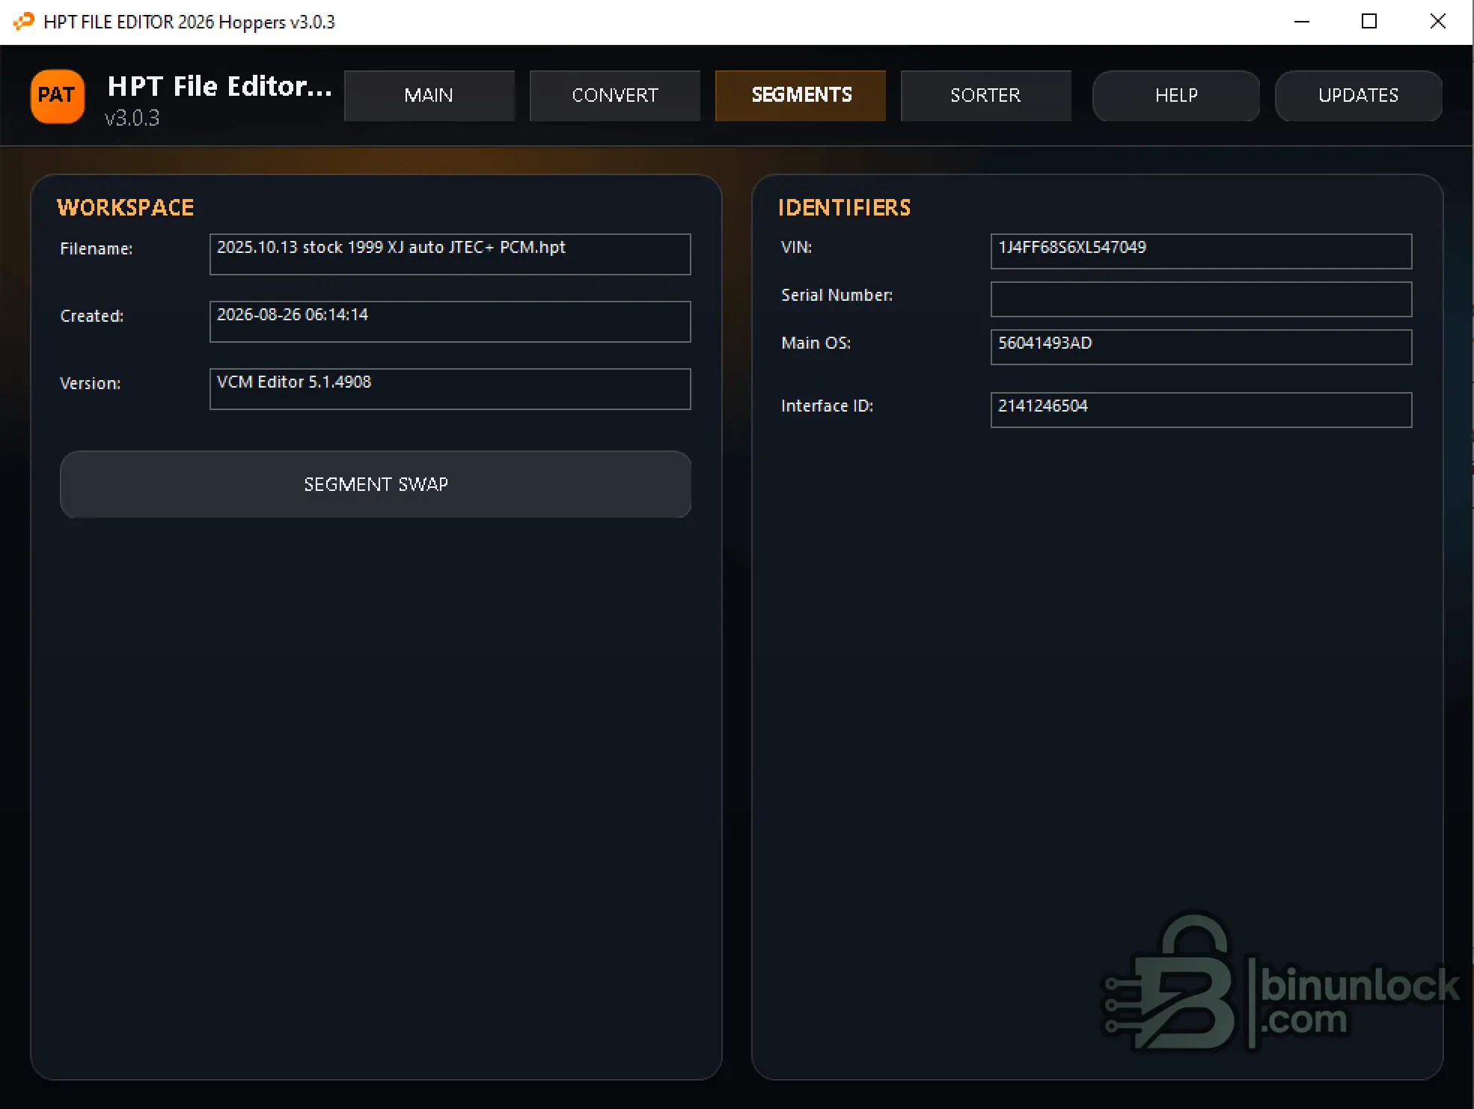Click the app icon in the title bar
The image size is (1474, 1109).
[24, 22]
